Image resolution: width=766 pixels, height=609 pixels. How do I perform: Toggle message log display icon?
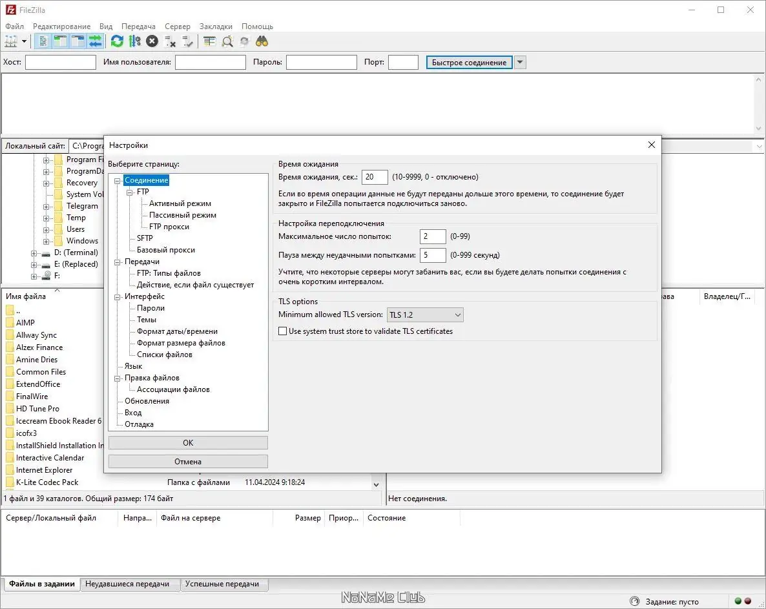43,41
